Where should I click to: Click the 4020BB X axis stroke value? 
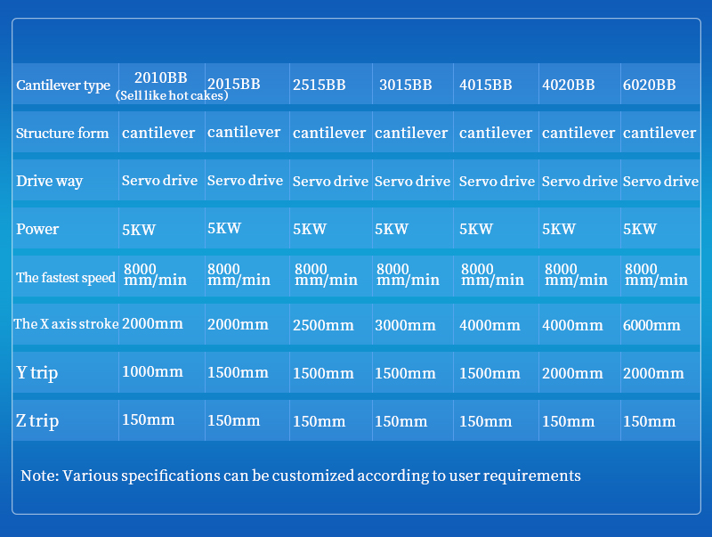(572, 325)
